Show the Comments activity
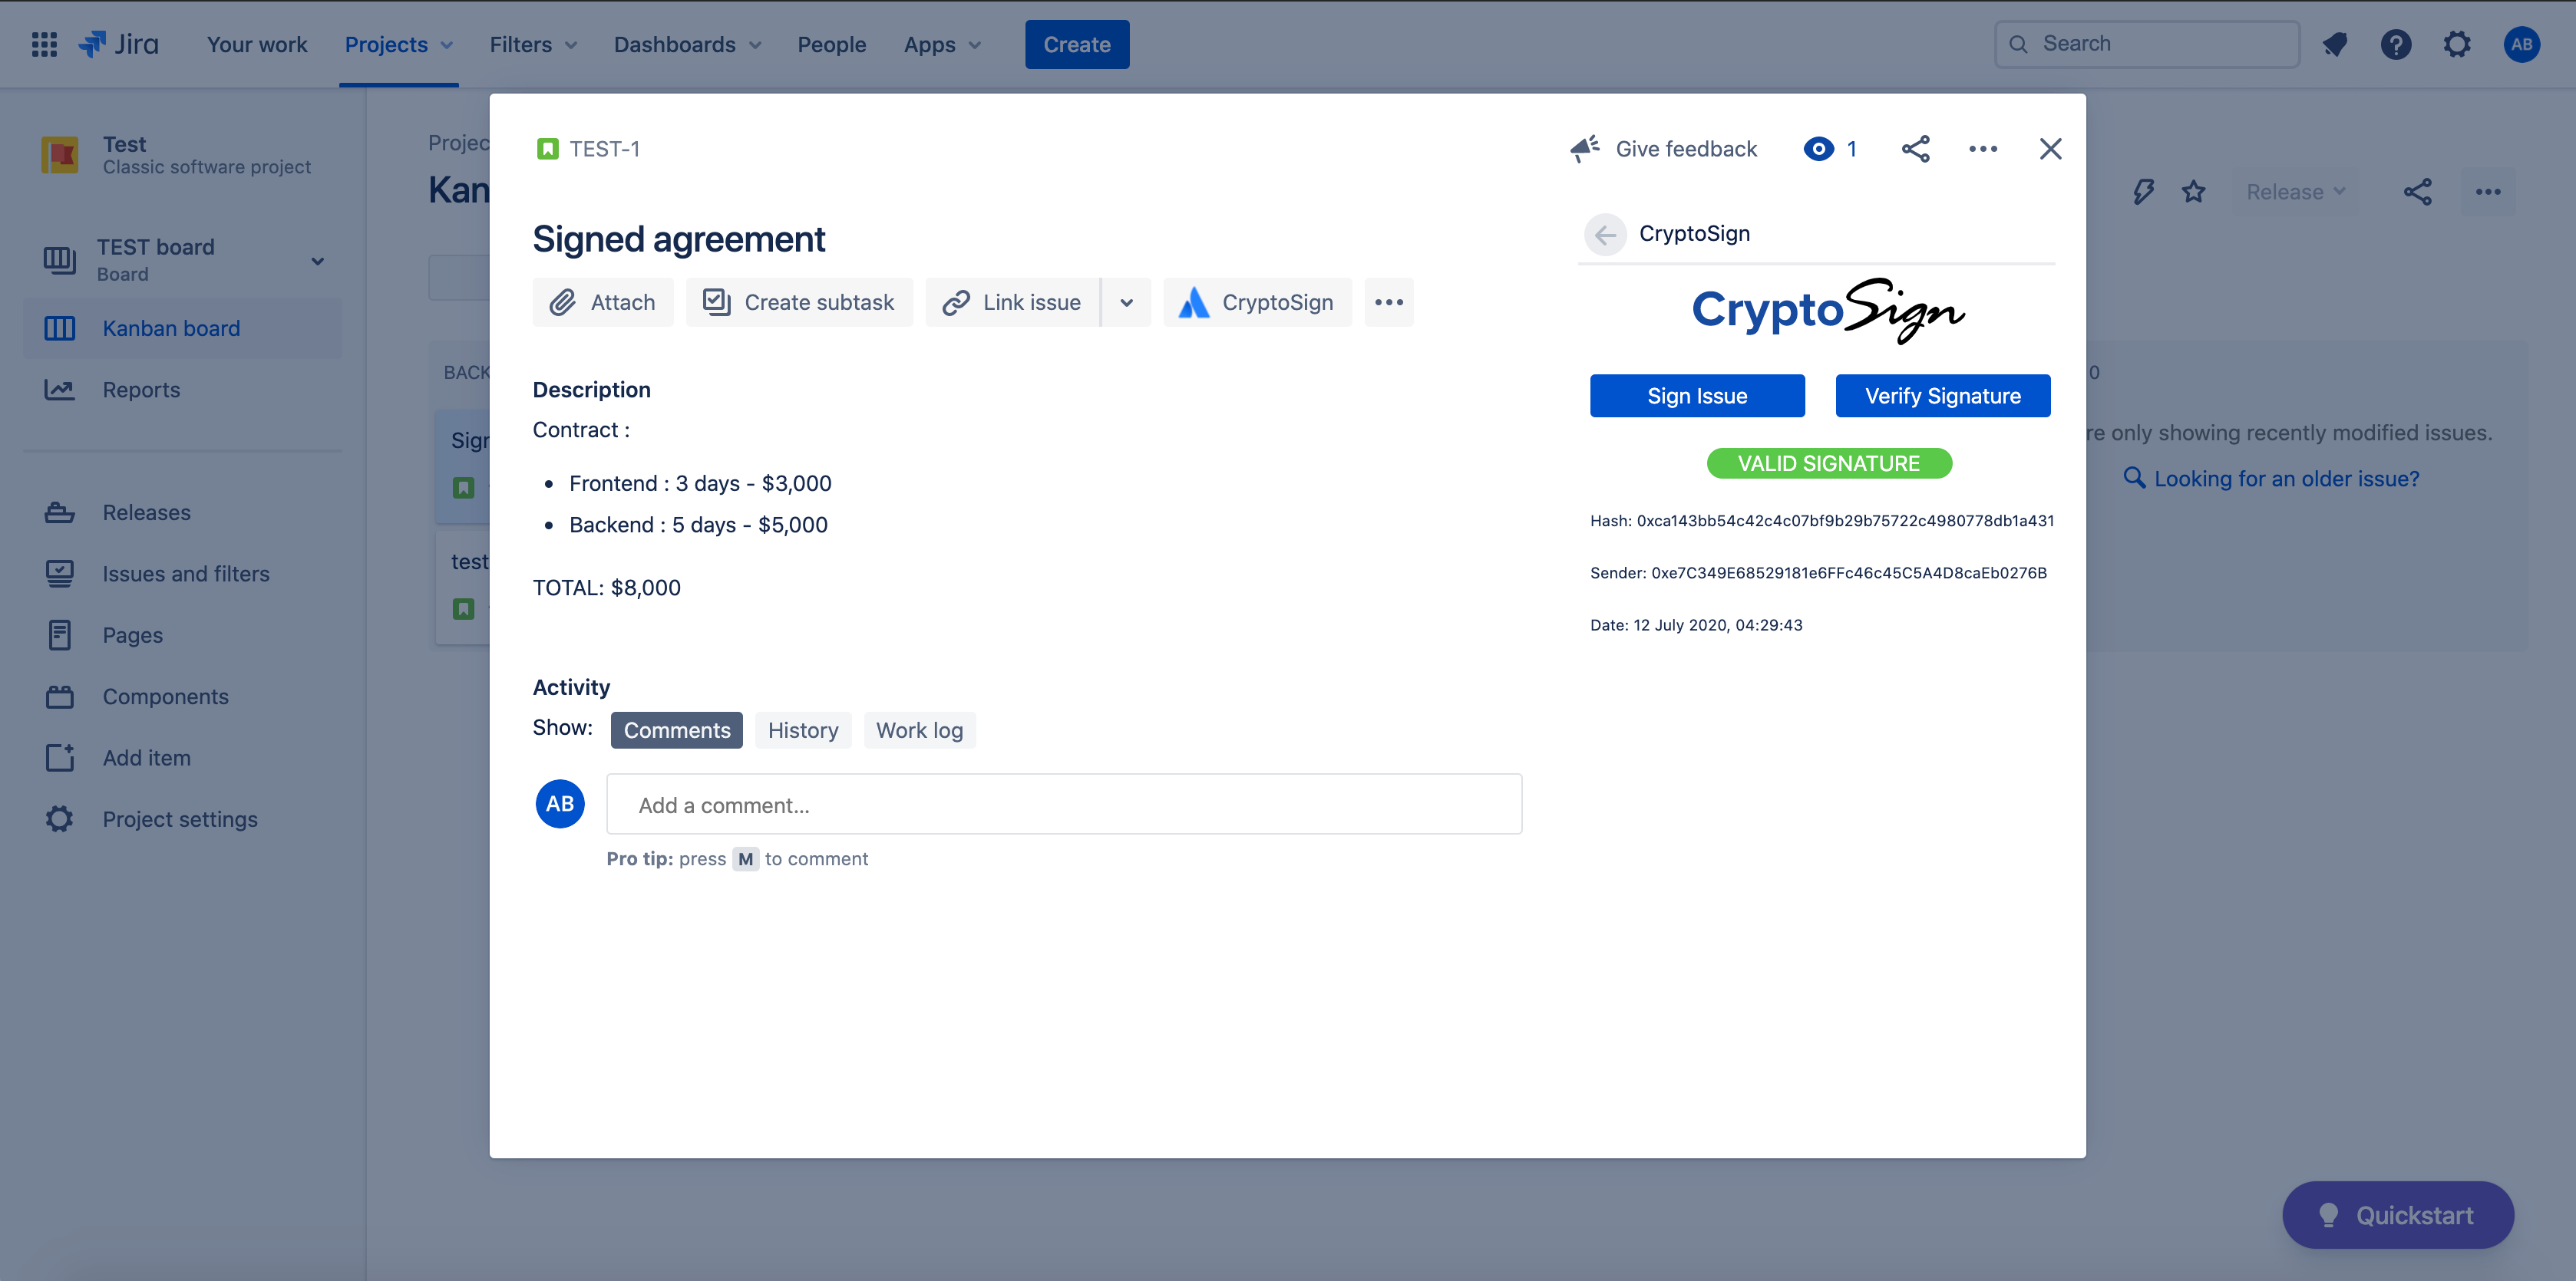 [x=676, y=730]
